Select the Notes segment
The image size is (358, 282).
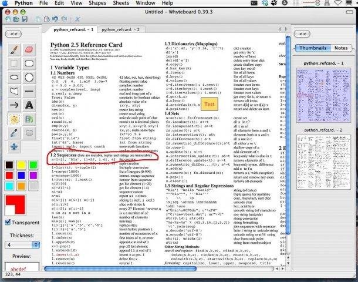[341, 48]
